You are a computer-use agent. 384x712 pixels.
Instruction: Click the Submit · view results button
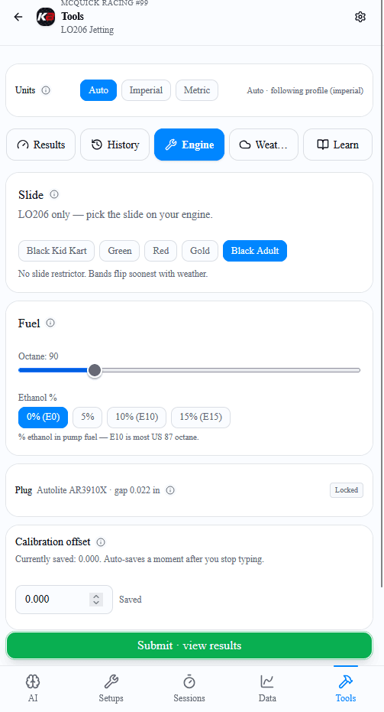pos(189,645)
